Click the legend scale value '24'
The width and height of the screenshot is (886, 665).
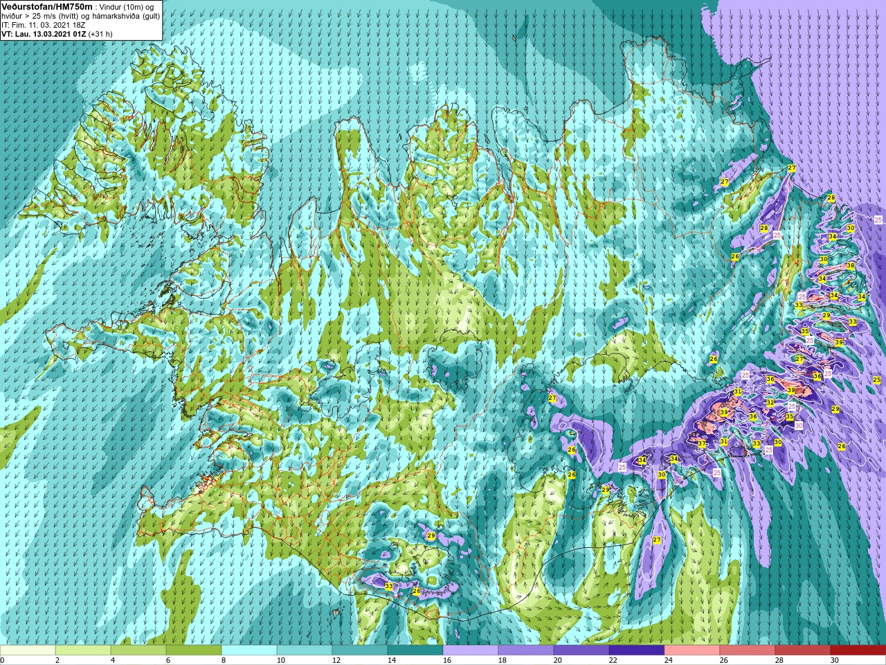tap(669, 660)
